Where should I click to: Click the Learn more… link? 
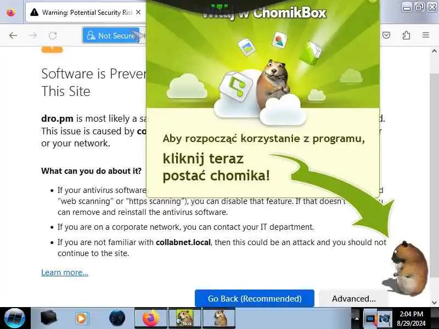[65, 273]
